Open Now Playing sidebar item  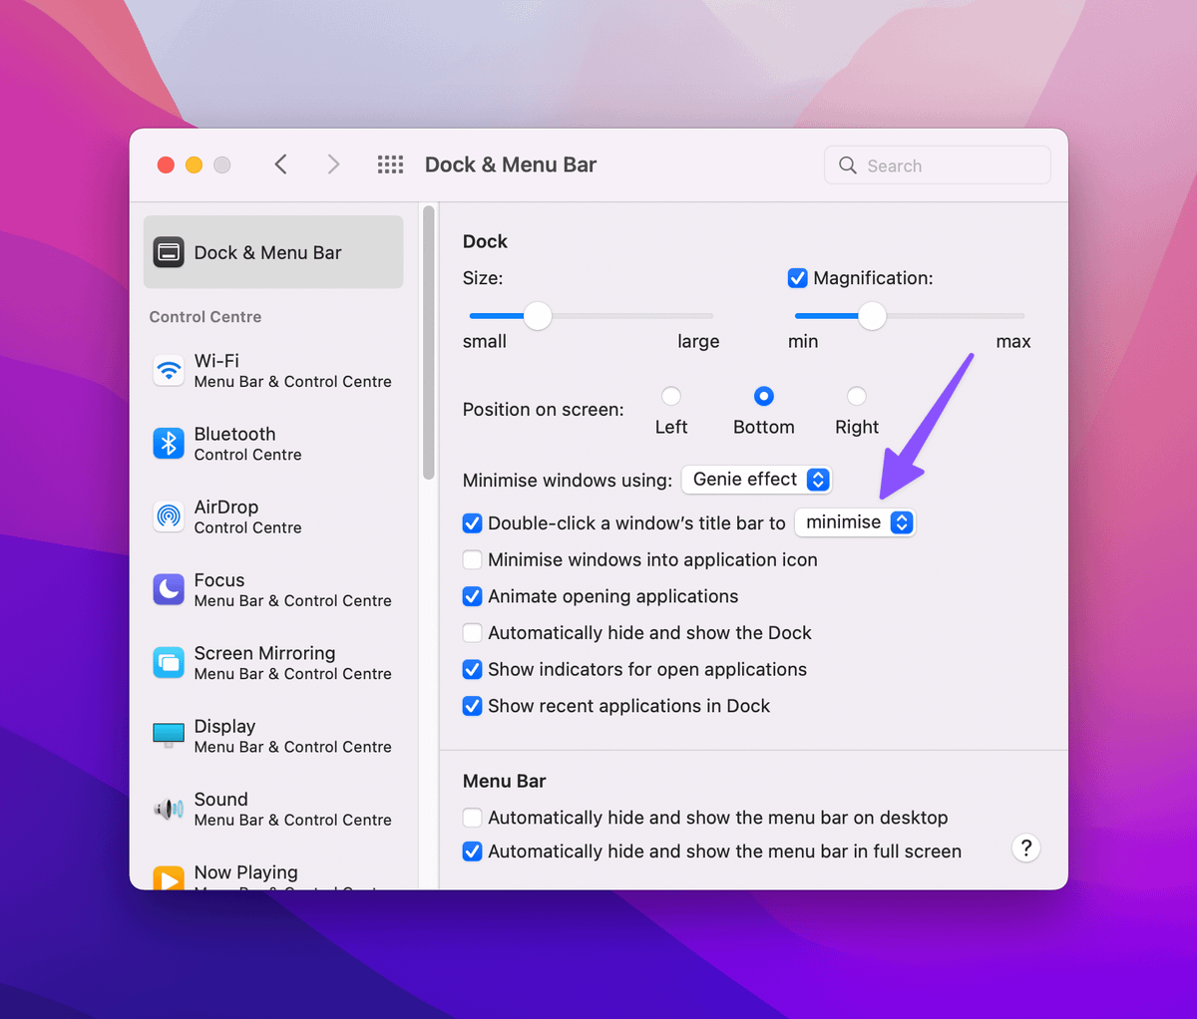[245, 873]
